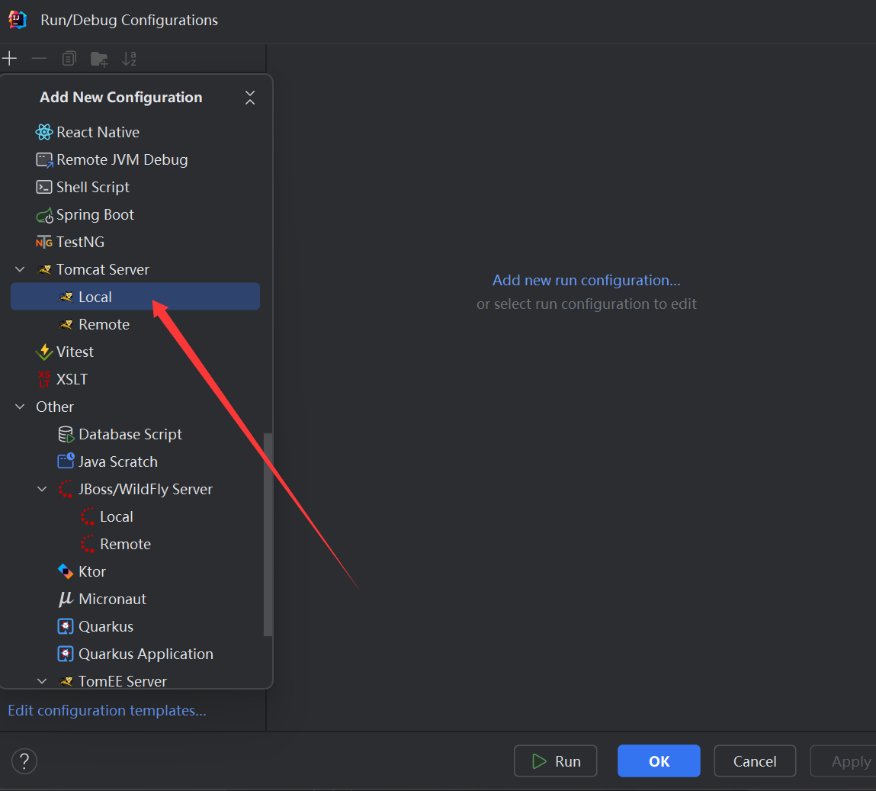Collapse the Add New Configuration popup list
Viewport: 876px width, 791px height.
250,98
